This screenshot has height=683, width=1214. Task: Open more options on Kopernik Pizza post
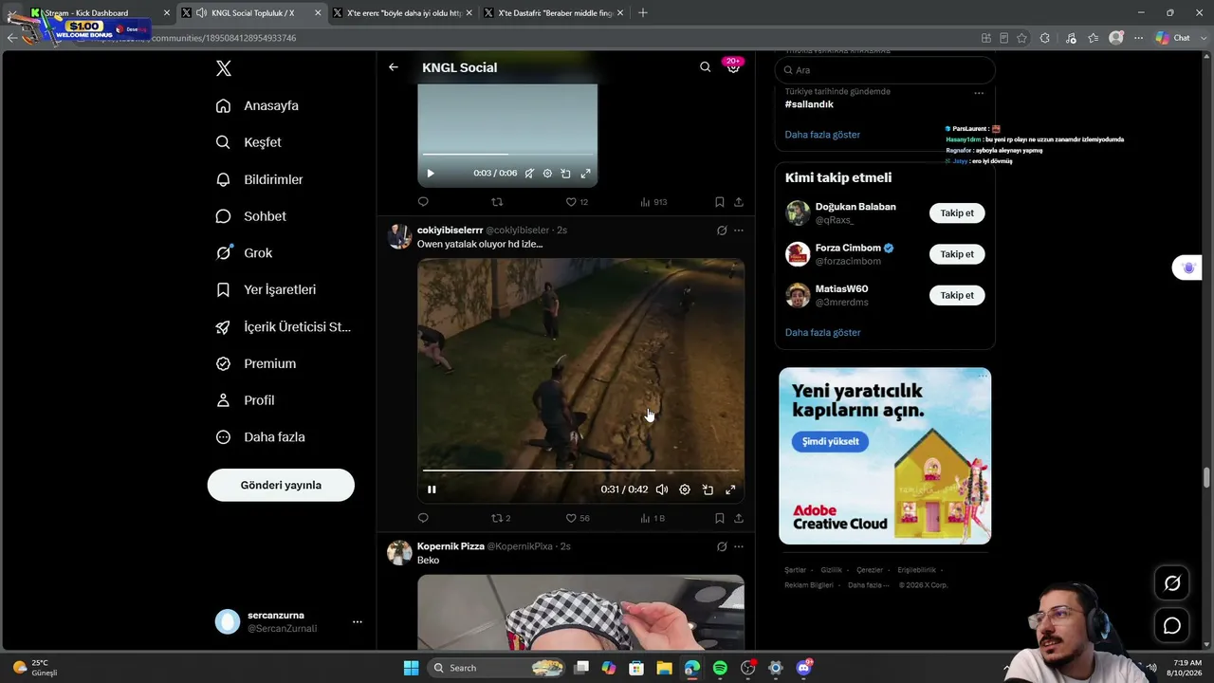click(739, 546)
